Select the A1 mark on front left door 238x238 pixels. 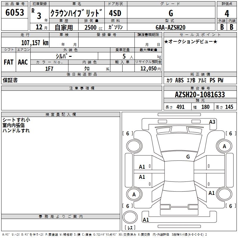coord(142,167)
